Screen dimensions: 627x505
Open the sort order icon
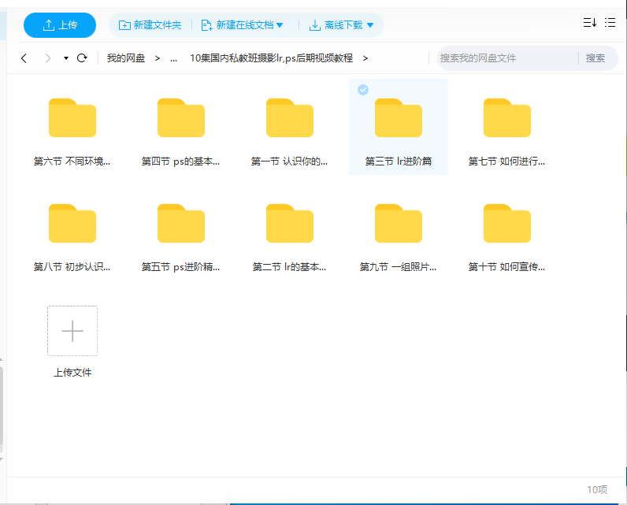click(590, 22)
